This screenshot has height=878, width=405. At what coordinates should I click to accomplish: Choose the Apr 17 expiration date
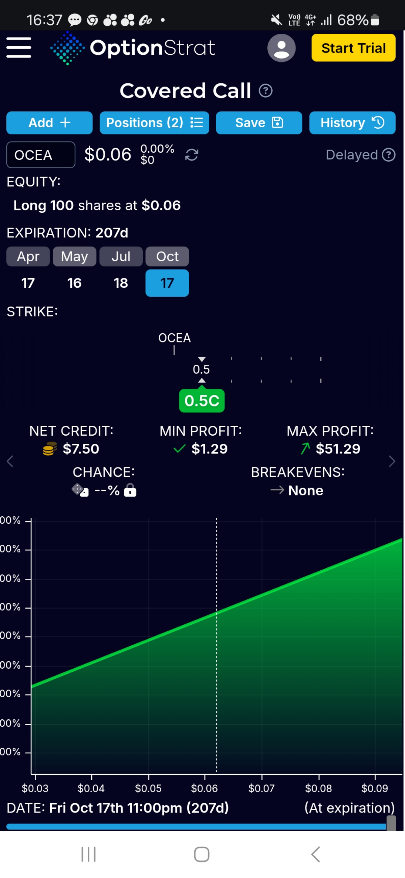tap(28, 283)
